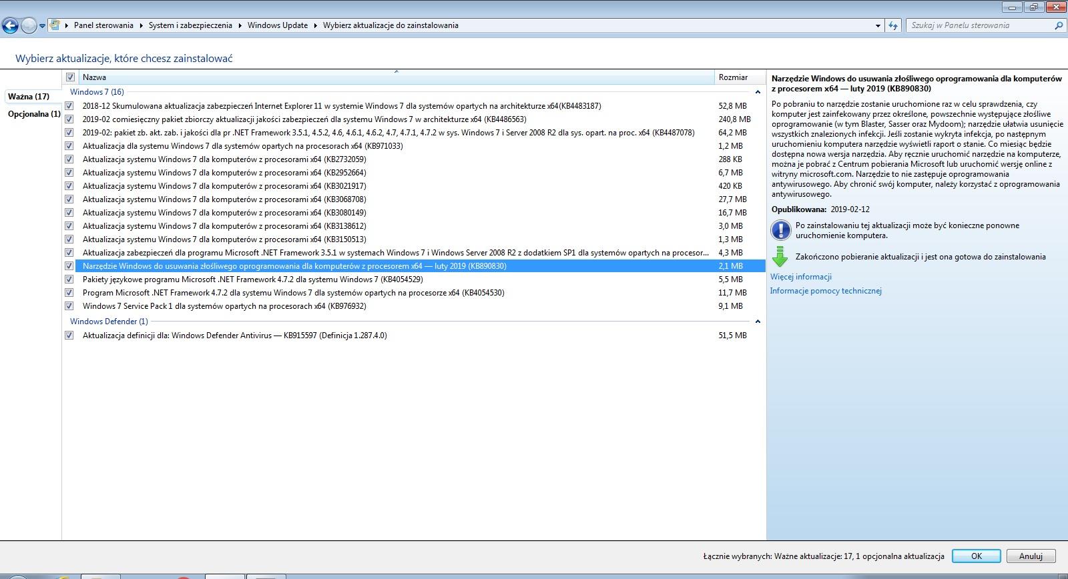Screen dimensions: 1068x579
Task: Collapse the Windows Defender (1) group
Action: pyautogui.click(x=758, y=322)
